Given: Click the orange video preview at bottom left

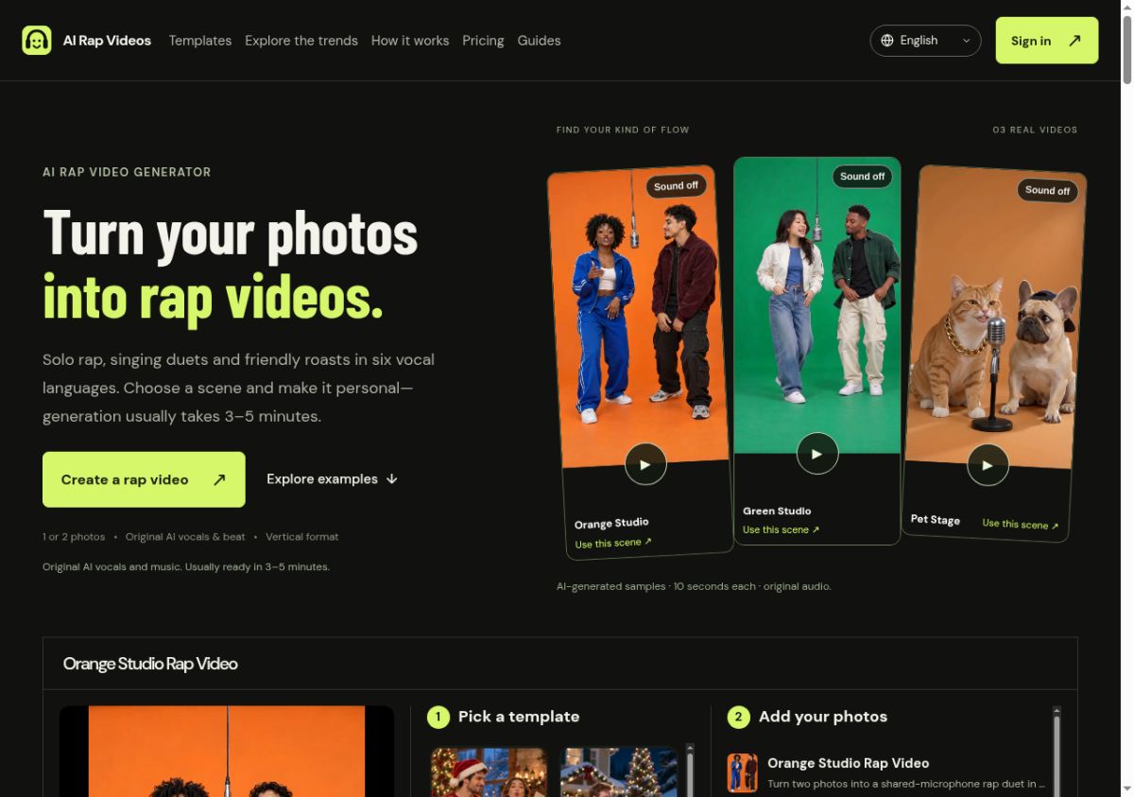Looking at the screenshot, I should pyautogui.click(x=227, y=752).
